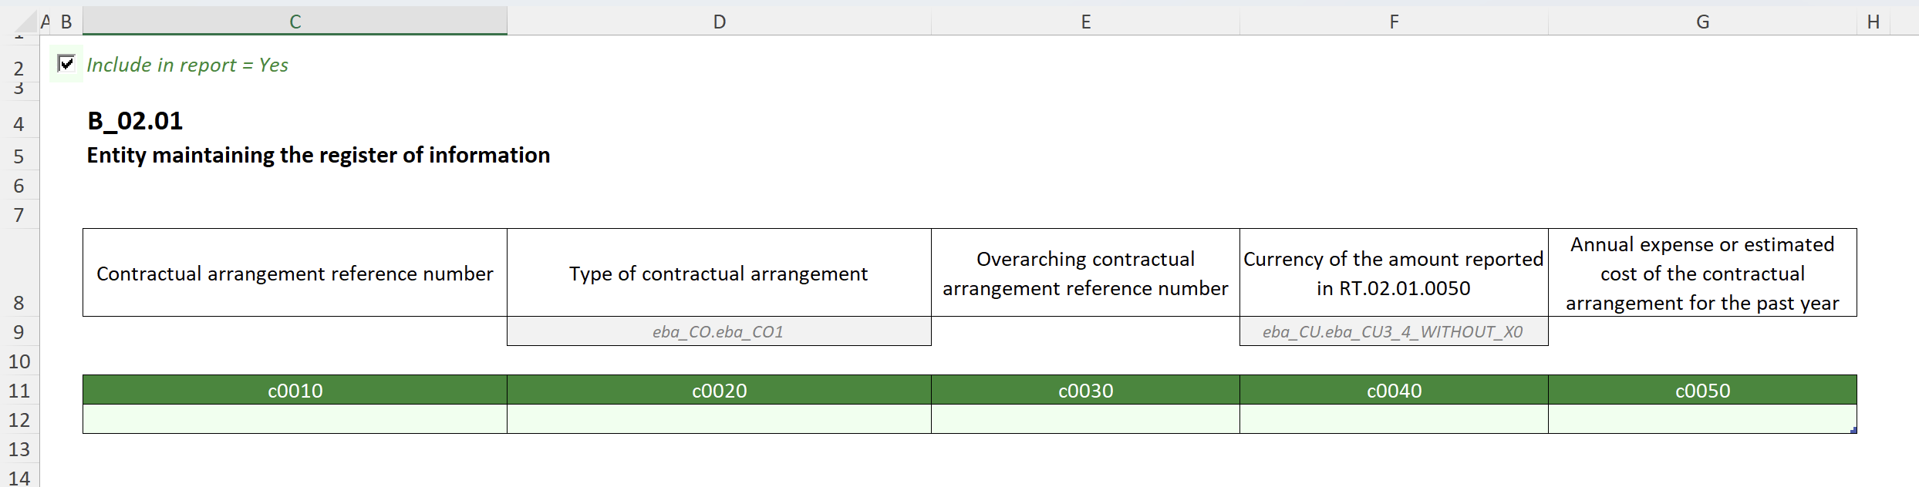Click empty input cell under c0020
Image resolution: width=1919 pixels, height=487 pixels.
(719, 419)
